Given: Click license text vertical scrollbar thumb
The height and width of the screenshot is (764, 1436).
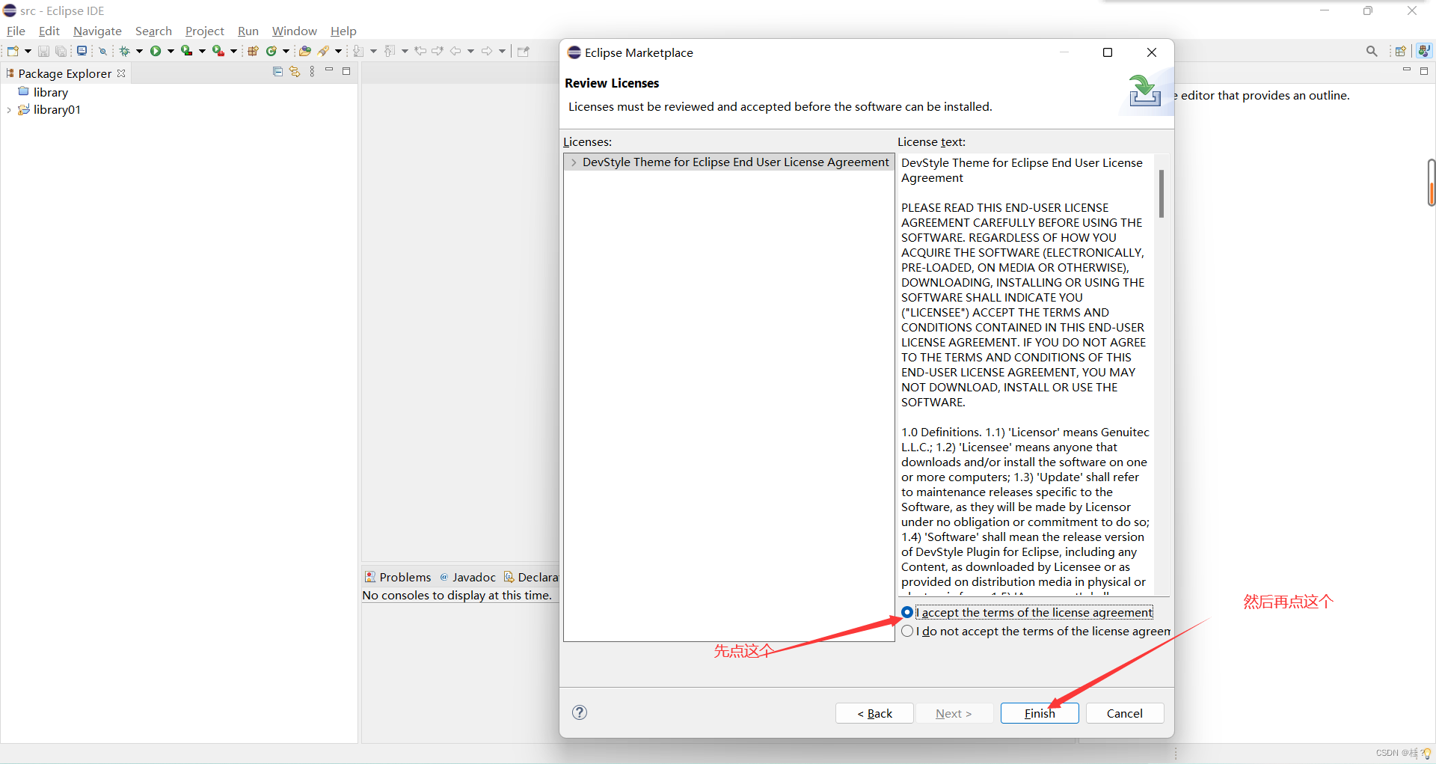Looking at the screenshot, I should (x=1162, y=193).
